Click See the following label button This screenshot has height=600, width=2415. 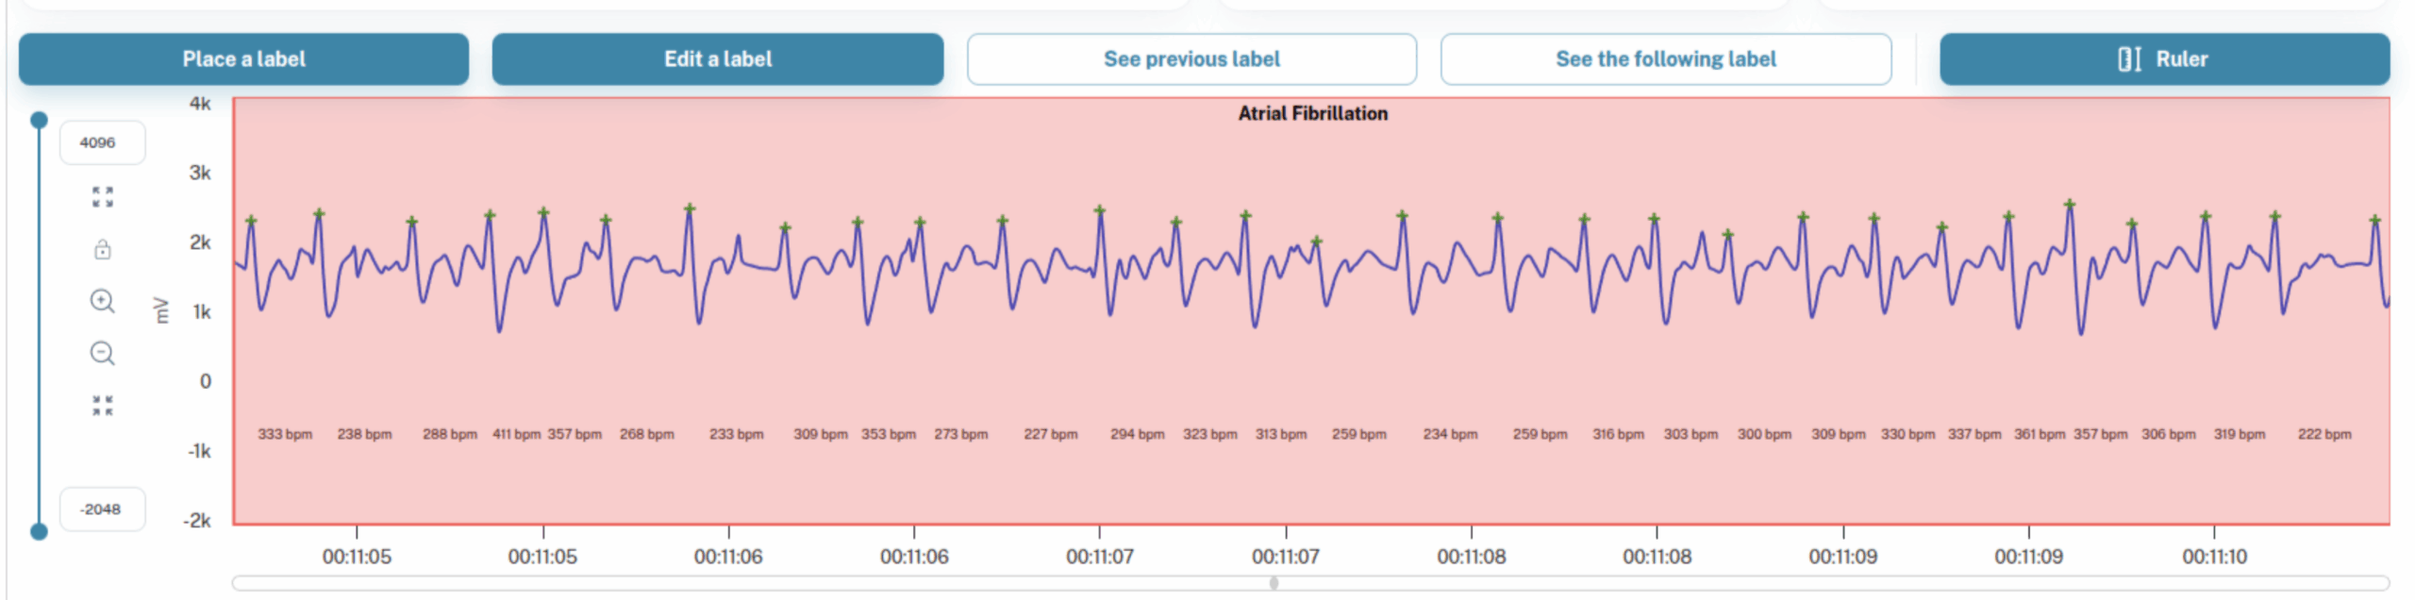(x=1665, y=59)
